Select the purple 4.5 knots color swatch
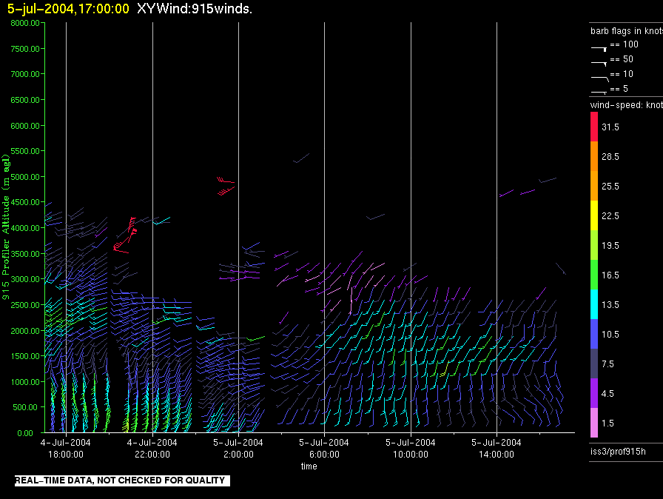Image resolution: width=663 pixels, height=499 pixels. click(x=594, y=393)
